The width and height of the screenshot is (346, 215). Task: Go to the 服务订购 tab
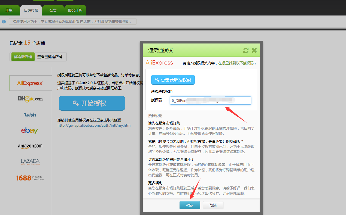pyautogui.click(x=75, y=10)
